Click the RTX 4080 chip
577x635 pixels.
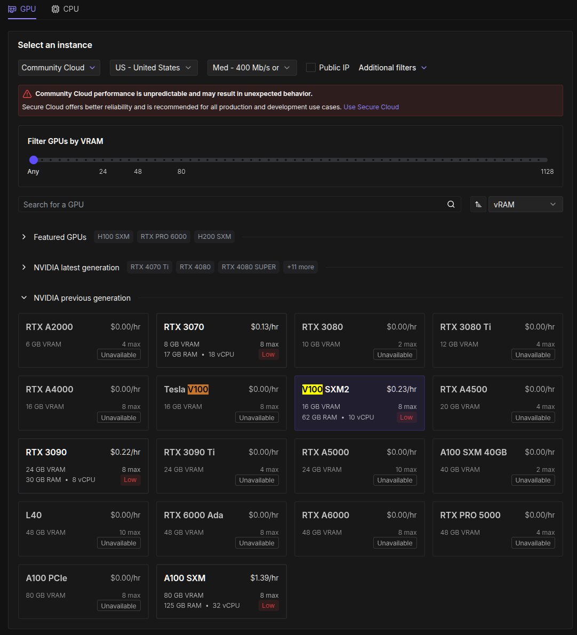(195, 267)
